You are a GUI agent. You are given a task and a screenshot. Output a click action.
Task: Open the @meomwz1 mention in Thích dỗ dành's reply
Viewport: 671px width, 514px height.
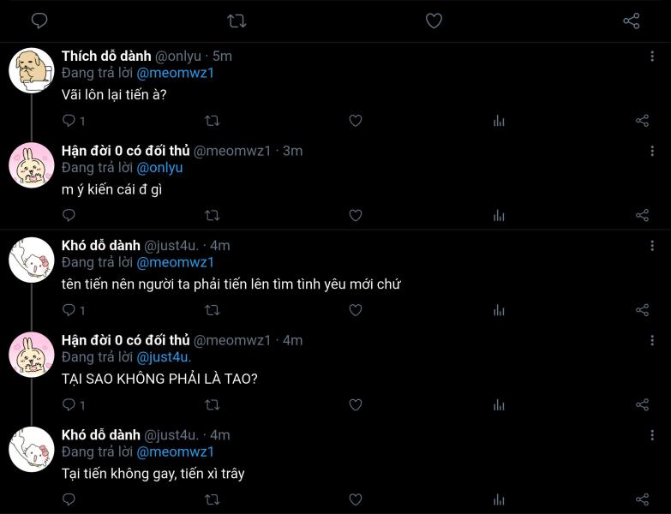[175, 73]
